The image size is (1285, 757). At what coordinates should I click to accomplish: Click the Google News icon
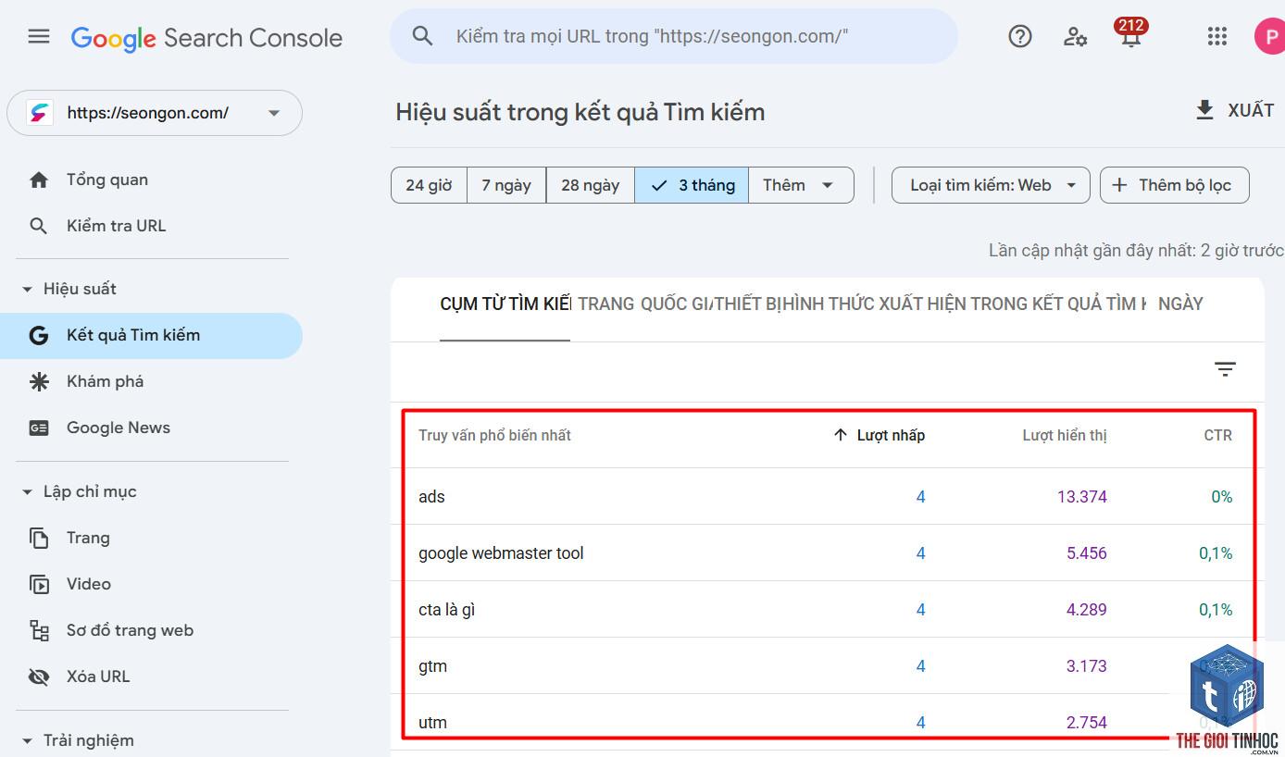(x=39, y=428)
